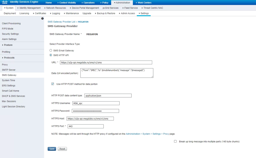
Task: Open the Settings submenu tab
Action: coord(144,13)
